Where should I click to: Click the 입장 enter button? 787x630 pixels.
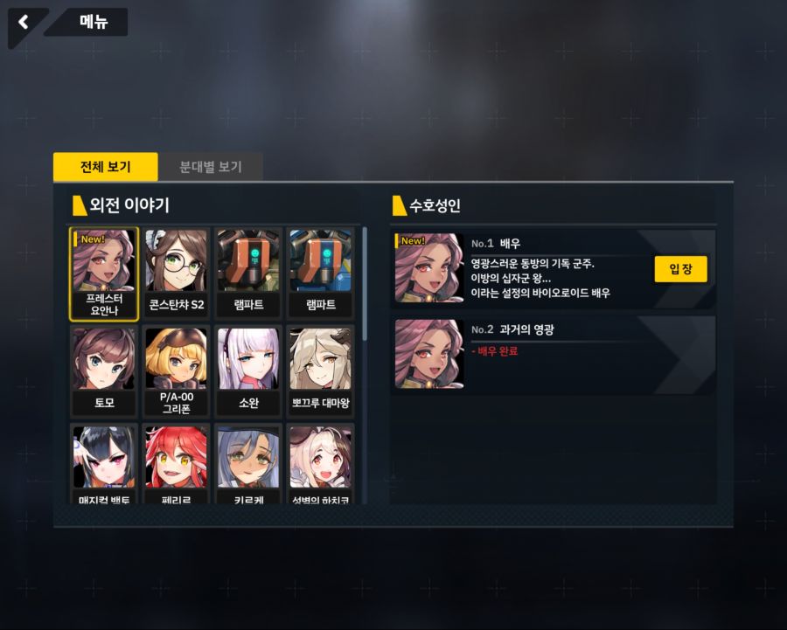pos(680,269)
